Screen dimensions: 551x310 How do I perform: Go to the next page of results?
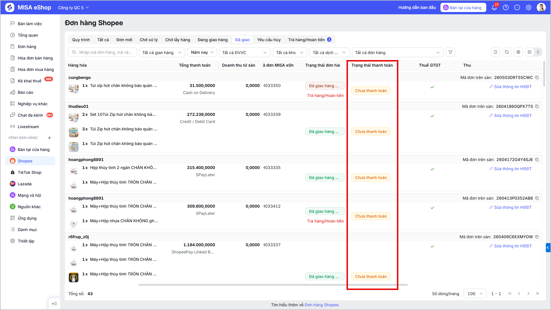pyautogui.click(x=528, y=293)
